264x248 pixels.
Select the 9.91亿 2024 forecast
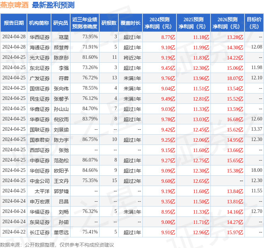coord(168,232)
